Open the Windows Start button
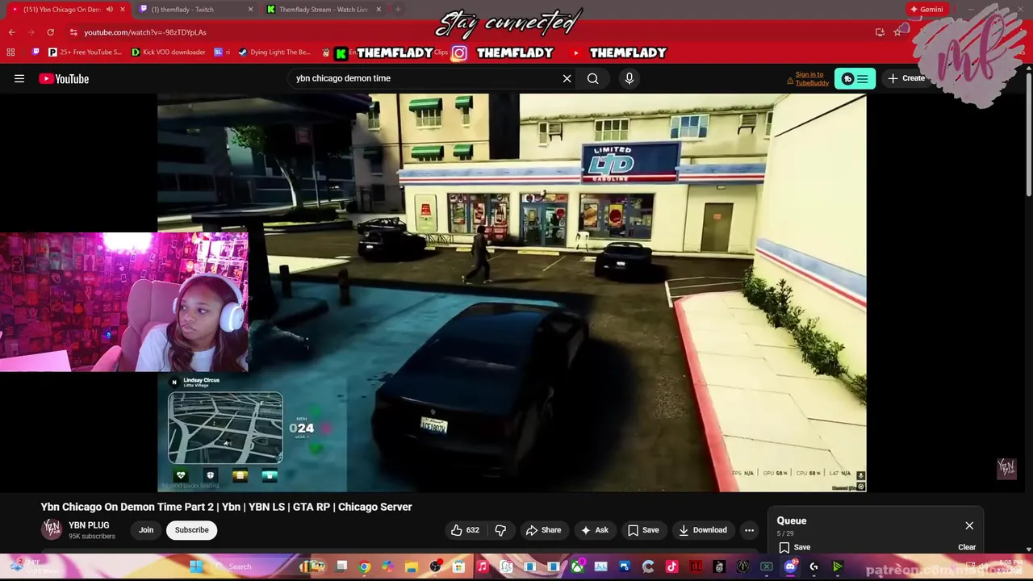The height and width of the screenshot is (581, 1033). point(196,566)
